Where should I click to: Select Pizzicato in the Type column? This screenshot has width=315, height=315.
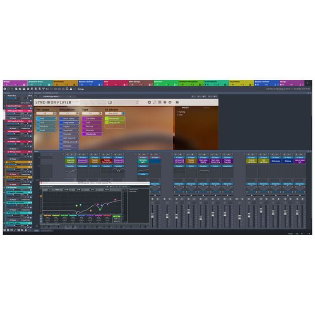click(x=91, y=134)
